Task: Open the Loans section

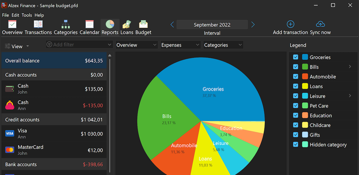Action: click(x=127, y=24)
